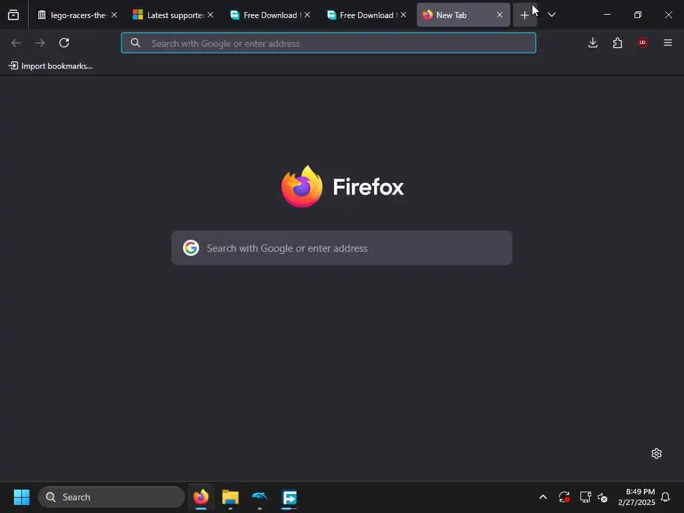Open File Explorer from taskbar
This screenshot has width=684, height=513.
point(230,497)
